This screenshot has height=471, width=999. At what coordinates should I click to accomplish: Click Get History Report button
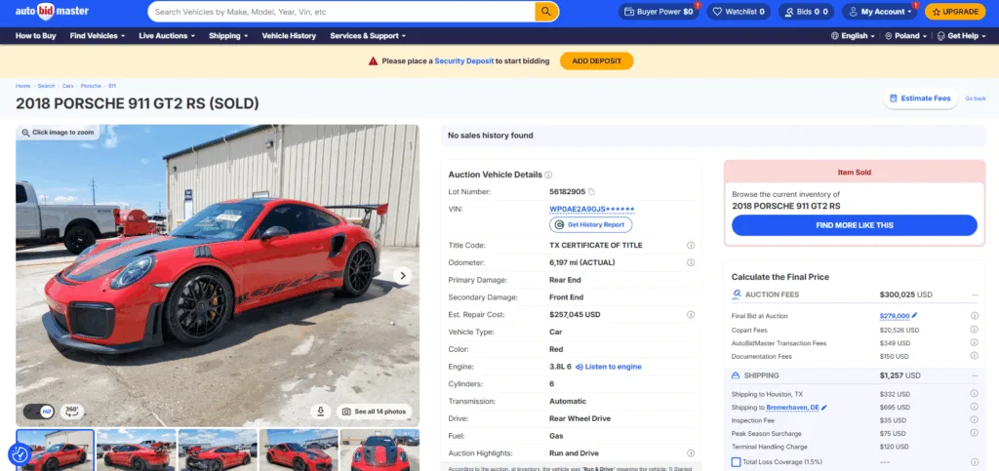pyautogui.click(x=590, y=224)
